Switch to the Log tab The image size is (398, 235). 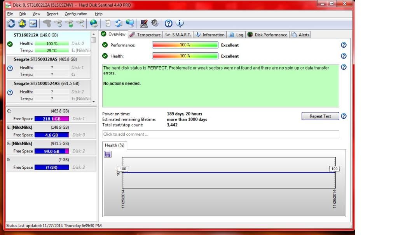(236, 35)
